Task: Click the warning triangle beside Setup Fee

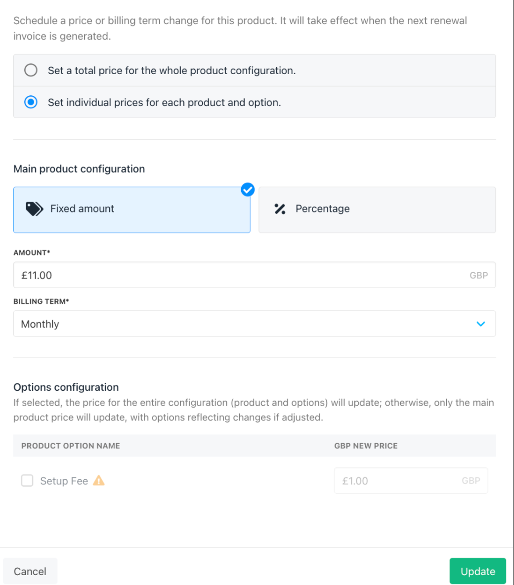Action: (99, 481)
